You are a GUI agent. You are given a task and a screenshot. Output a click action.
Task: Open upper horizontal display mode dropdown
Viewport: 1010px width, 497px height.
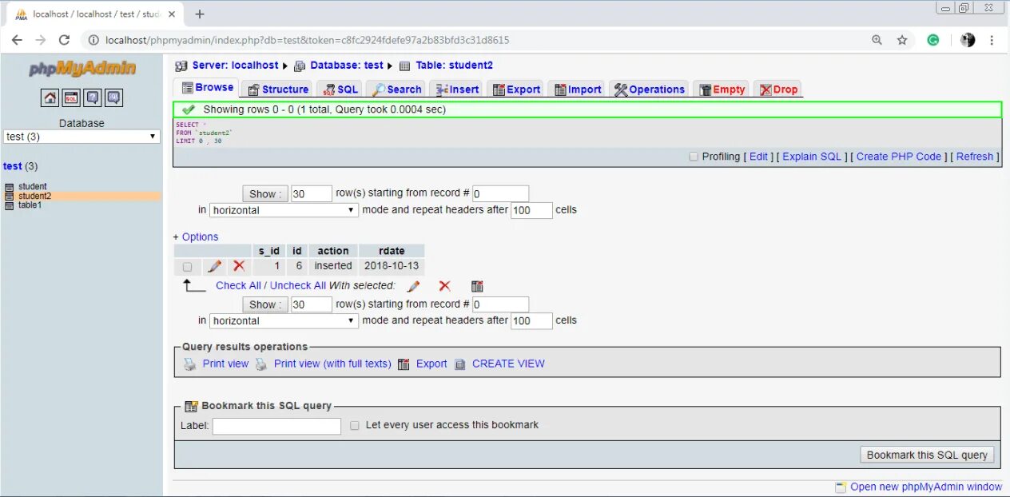284,210
